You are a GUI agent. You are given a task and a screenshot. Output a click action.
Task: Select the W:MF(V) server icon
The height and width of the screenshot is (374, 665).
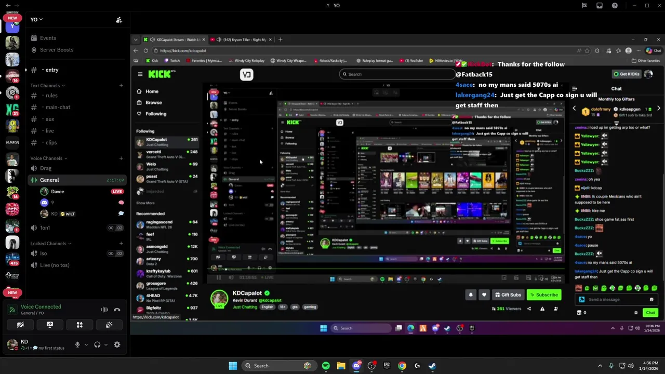tap(12, 142)
